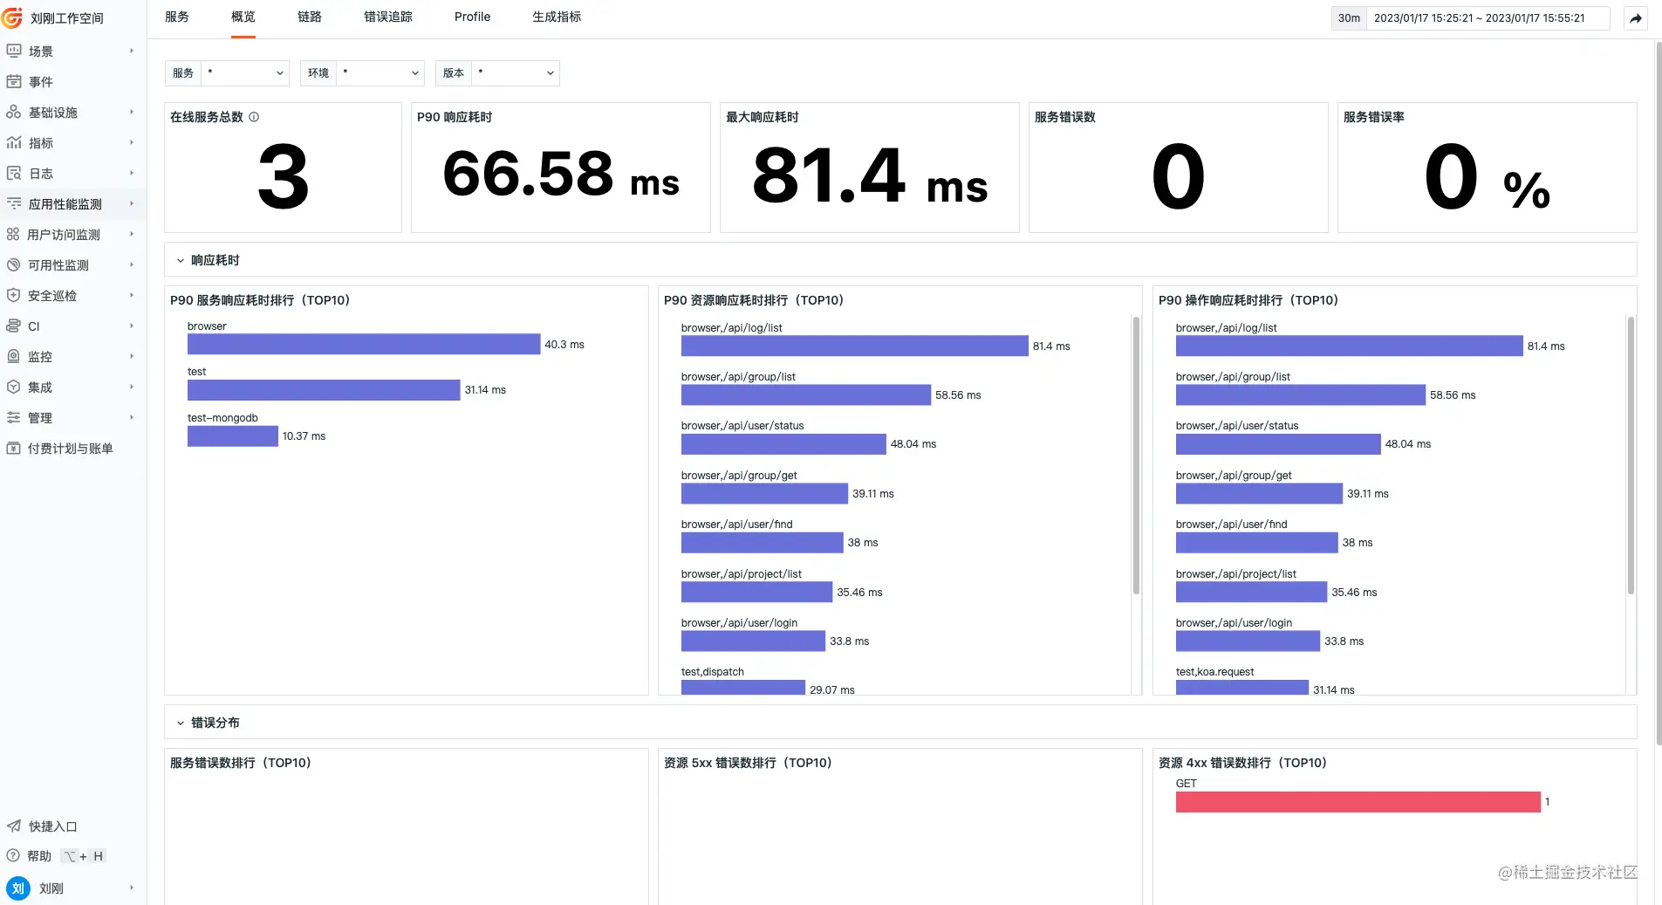Click the 监控 monitoring icon
1662x905 pixels.
[x=13, y=357]
